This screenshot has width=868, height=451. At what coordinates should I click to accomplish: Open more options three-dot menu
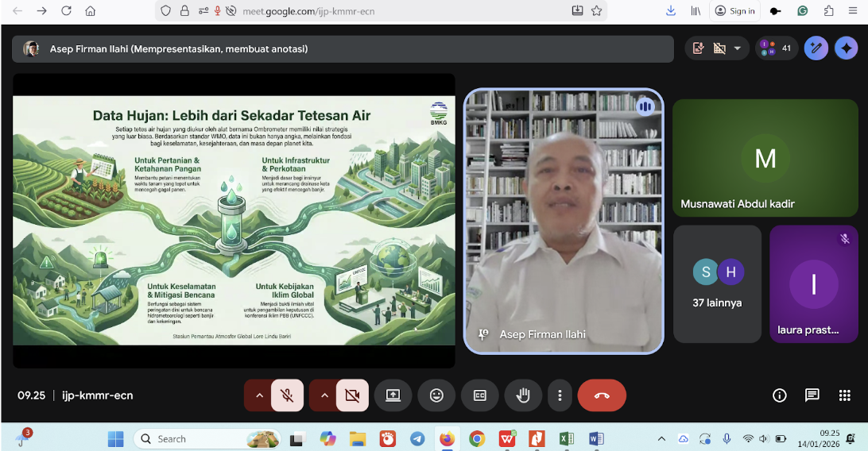pyautogui.click(x=560, y=395)
